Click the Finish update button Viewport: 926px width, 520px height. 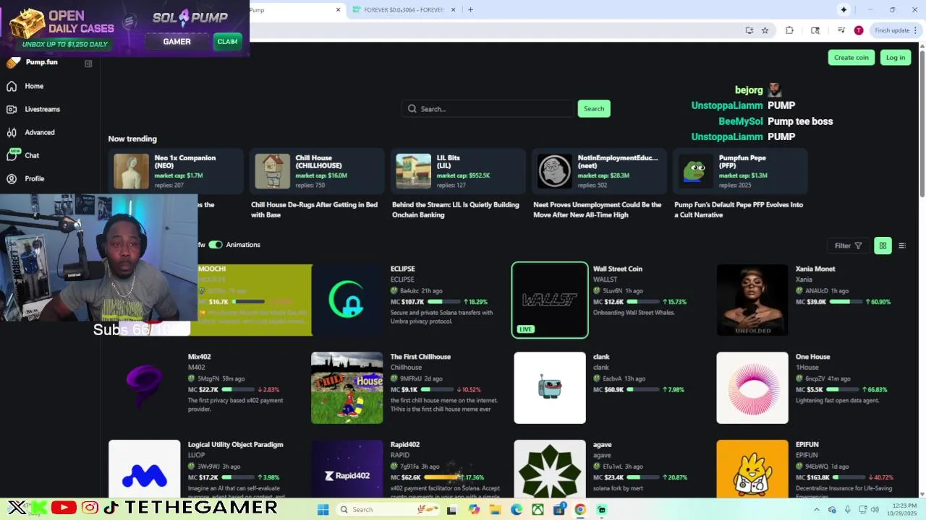coord(891,30)
